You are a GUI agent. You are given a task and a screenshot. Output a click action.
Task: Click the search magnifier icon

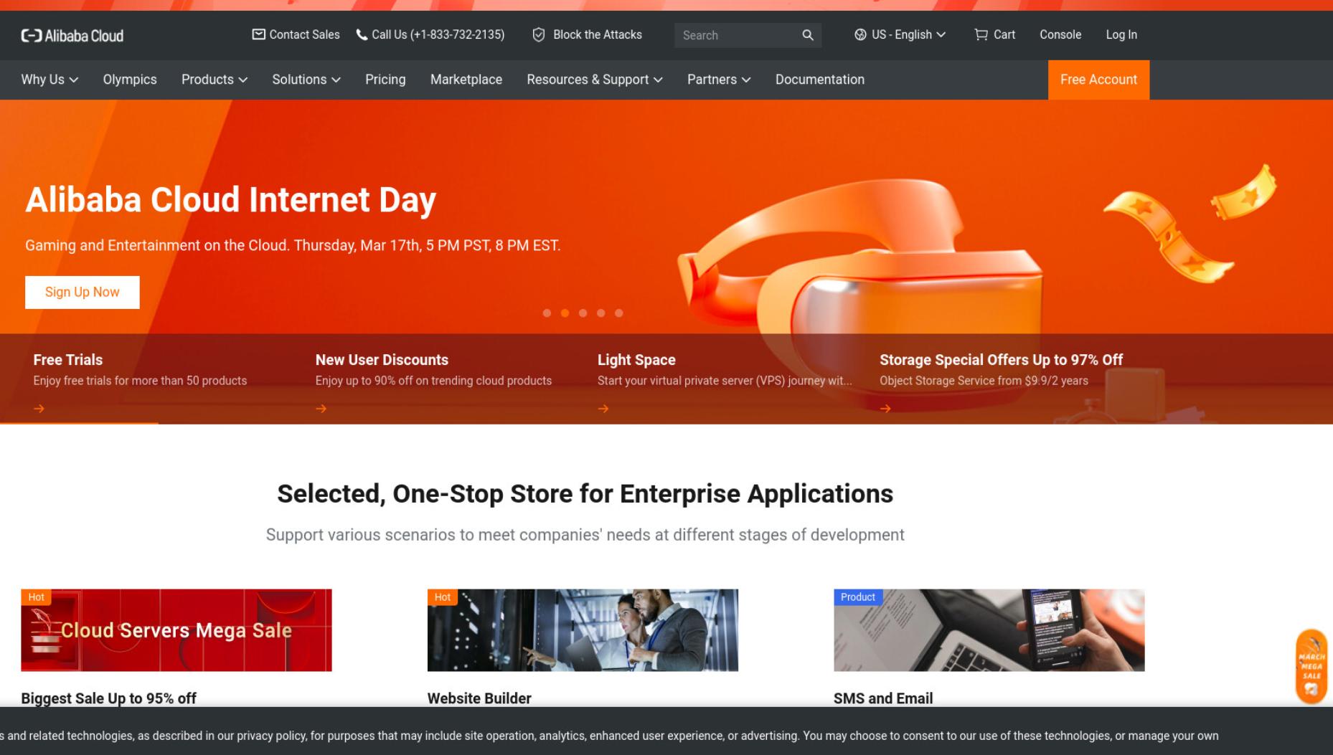[808, 35]
